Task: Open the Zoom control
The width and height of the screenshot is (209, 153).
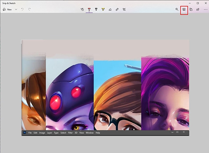Action: point(177,9)
